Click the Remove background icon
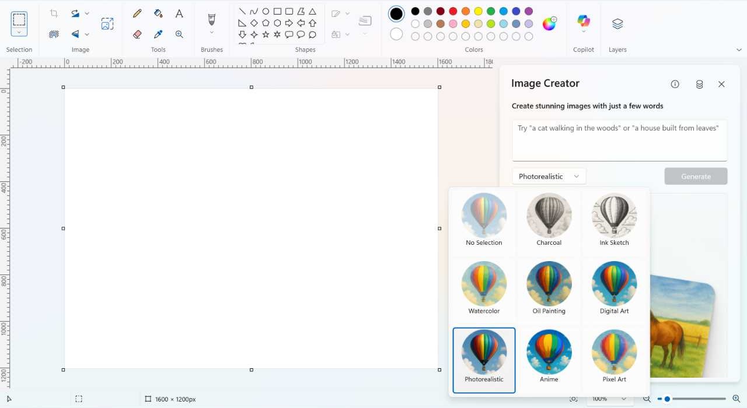This screenshot has height=408, width=747. tap(54, 34)
